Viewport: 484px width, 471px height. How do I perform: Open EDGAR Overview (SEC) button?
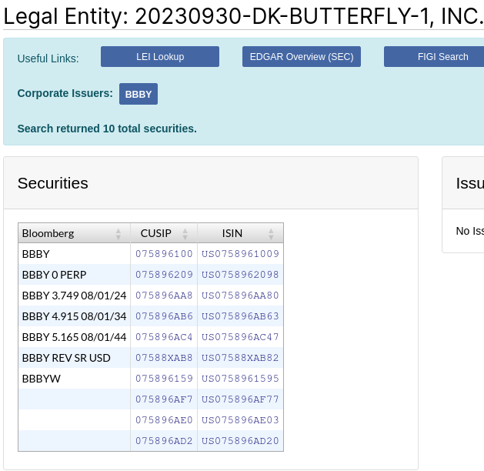[x=302, y=56]
